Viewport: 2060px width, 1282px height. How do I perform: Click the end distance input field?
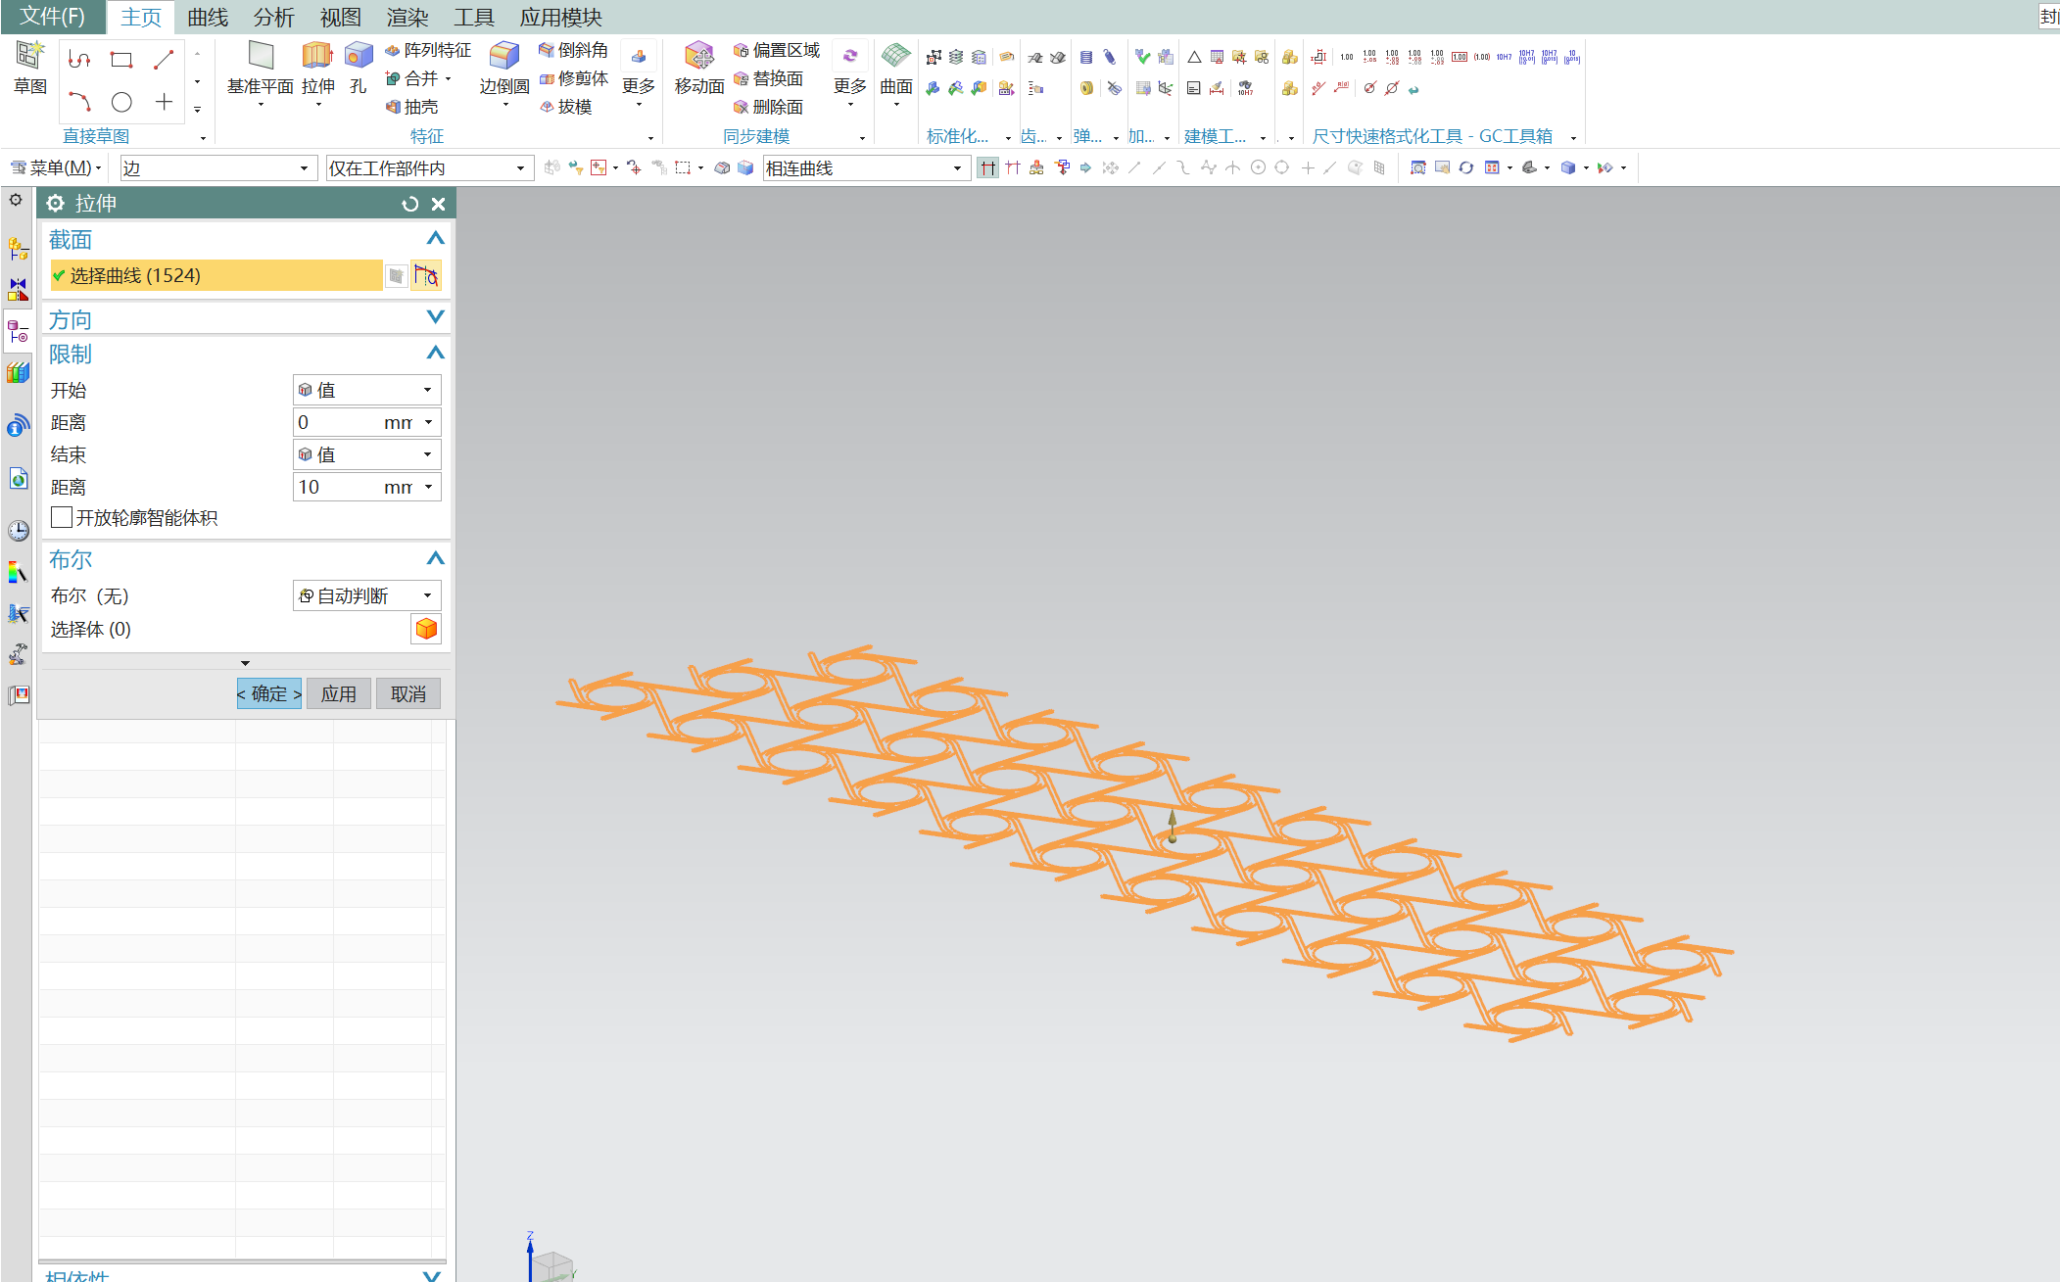(x=336, y=487)
